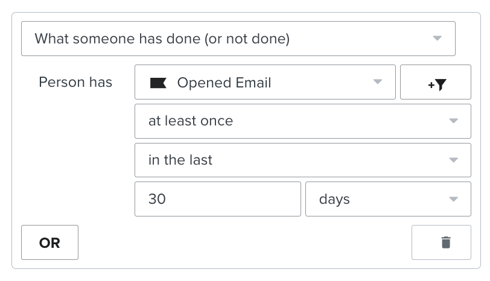
Task: Open the 'days' time unit dropdown
Action: (x=387, y=199)
